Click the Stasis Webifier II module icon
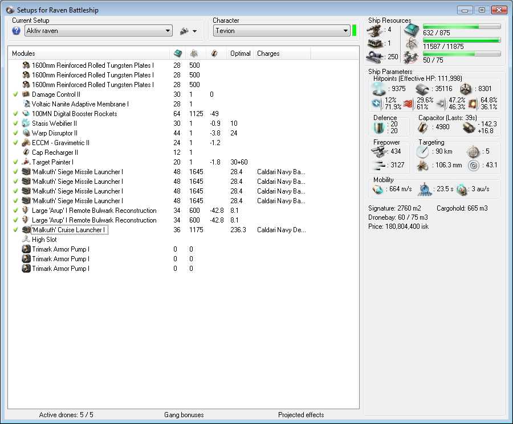Viewport: 513px width, 424px height. (26, 124)
